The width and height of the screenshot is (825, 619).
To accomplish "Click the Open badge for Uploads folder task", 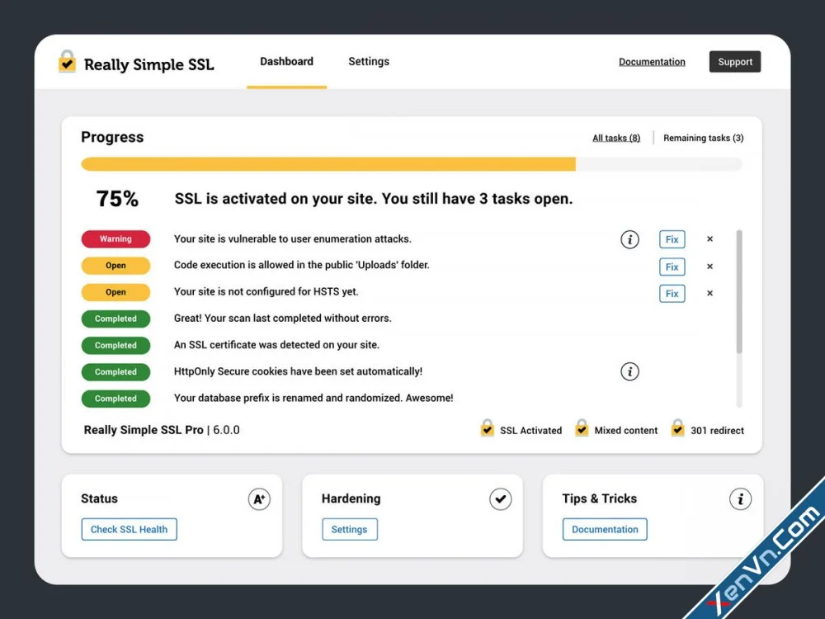I will (x=115, y=266).
